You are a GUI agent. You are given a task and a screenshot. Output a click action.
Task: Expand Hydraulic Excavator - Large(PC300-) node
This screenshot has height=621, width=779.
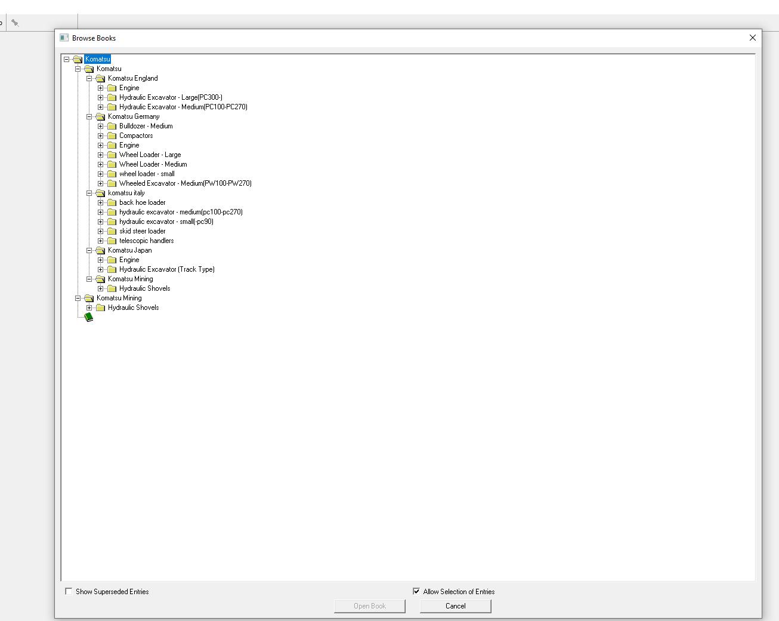click(x=101, y=97)
